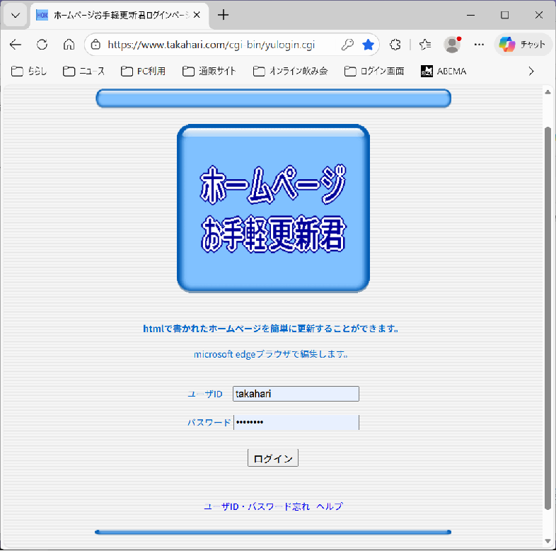Open the favorites list icon
556x551 pixels.
click(x=425, y=45)
